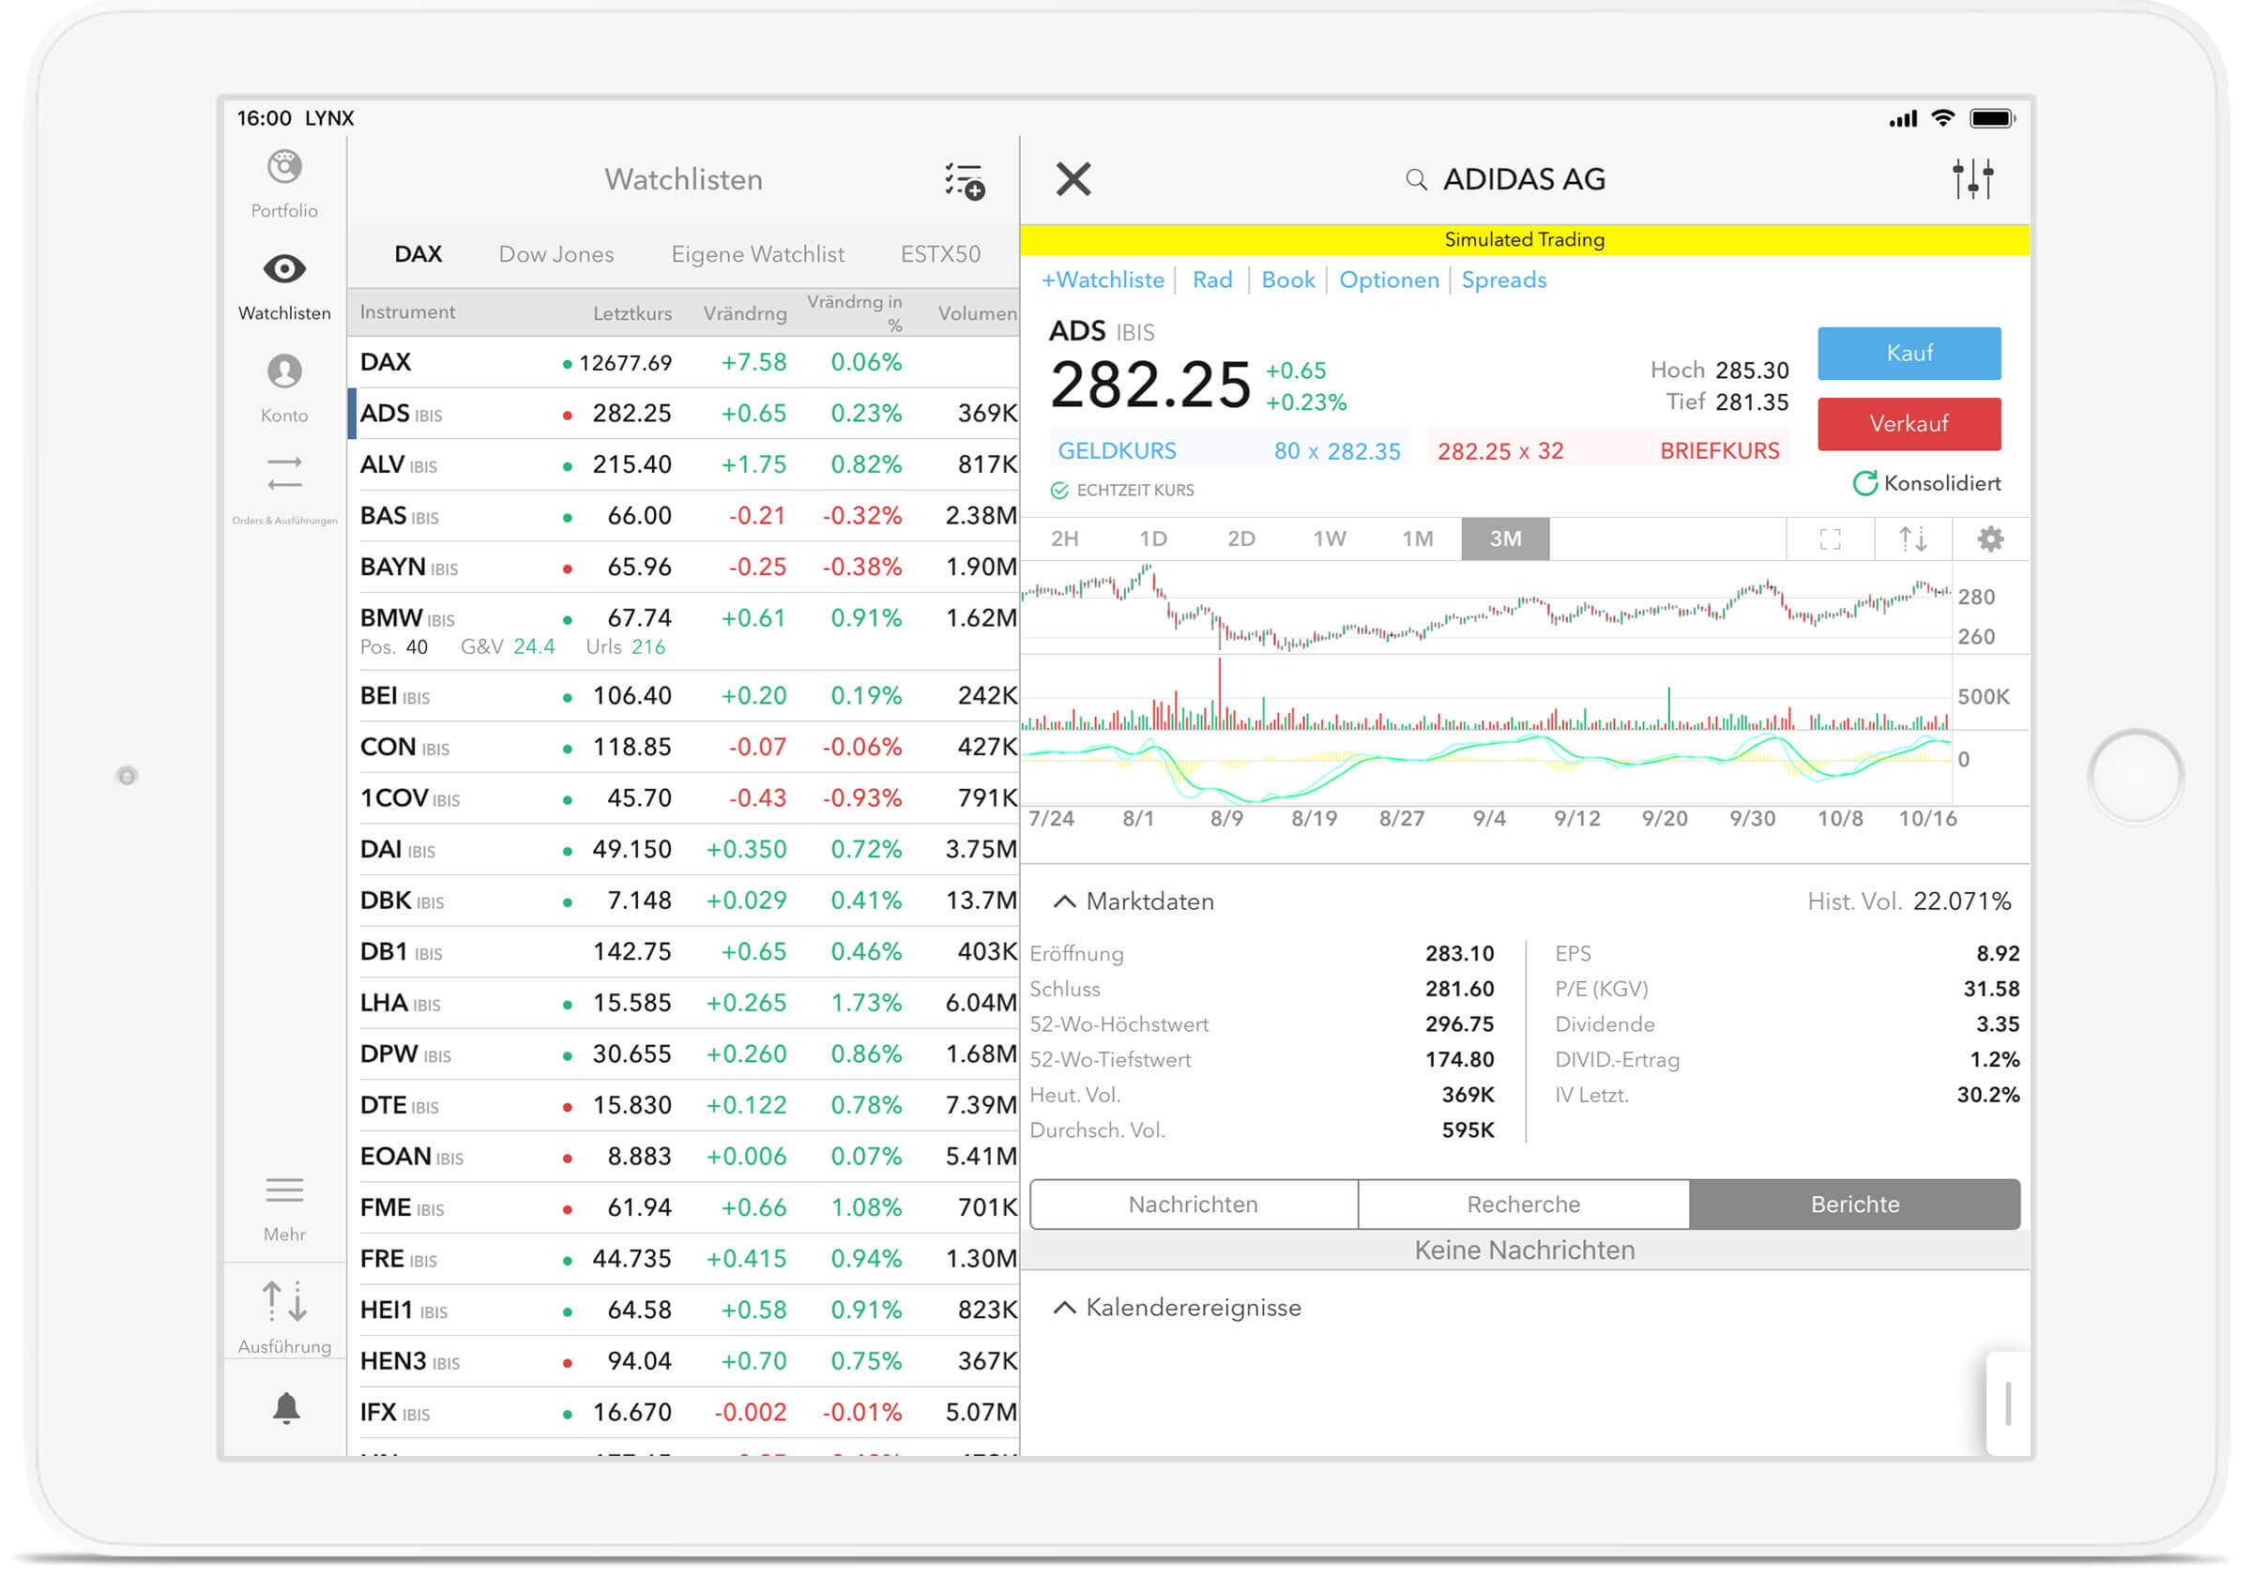
Task: Select the IFX watchlist row
Action: [x=684, y=1412]
